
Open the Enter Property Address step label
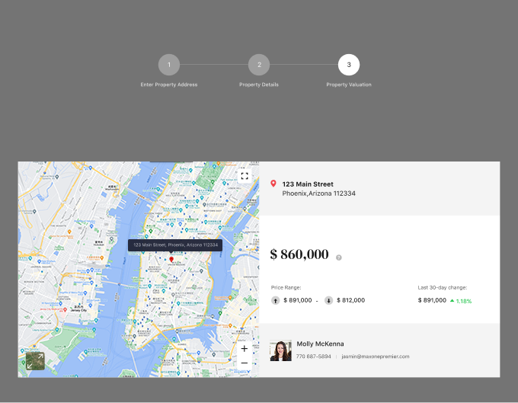point(169,85)
